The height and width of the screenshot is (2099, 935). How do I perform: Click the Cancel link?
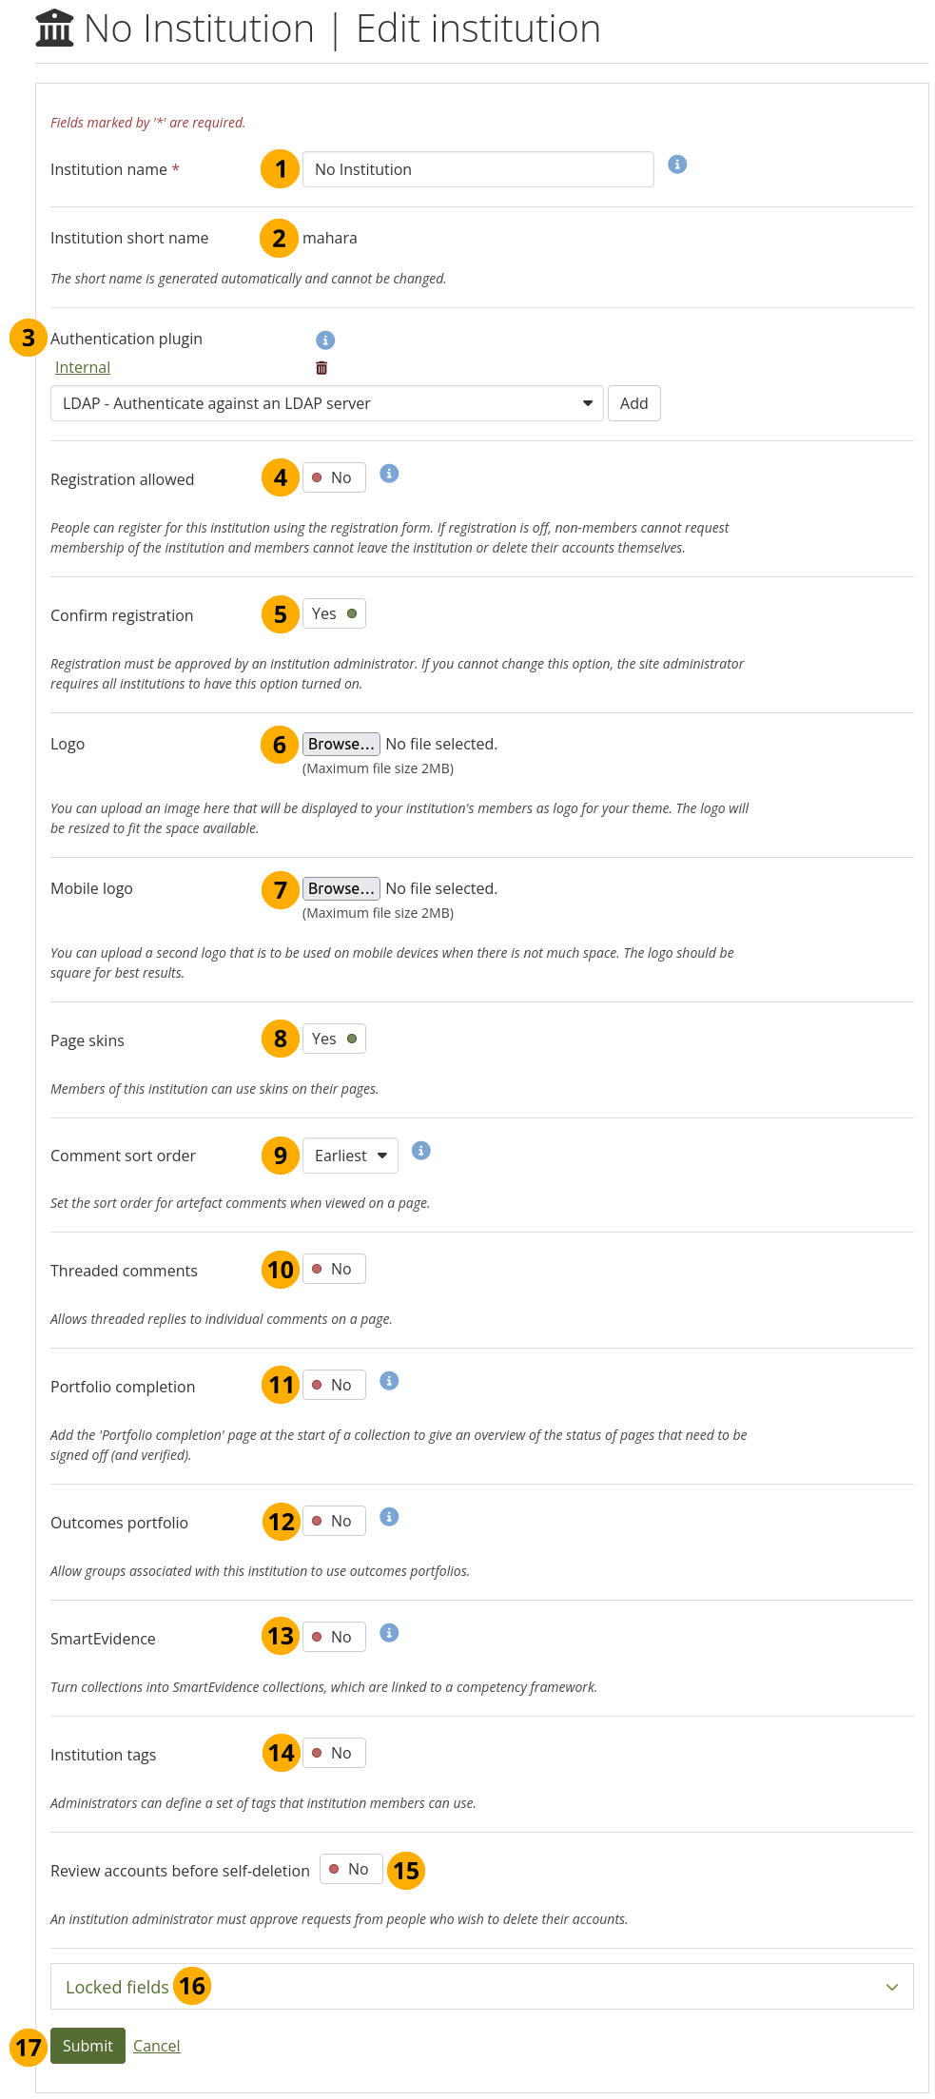pyautogui.click(x=157, y=2046)
